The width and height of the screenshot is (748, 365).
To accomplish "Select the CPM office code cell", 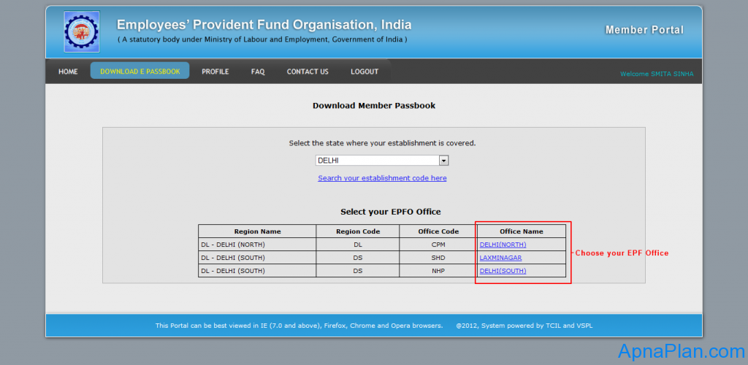I will point(438,245).
